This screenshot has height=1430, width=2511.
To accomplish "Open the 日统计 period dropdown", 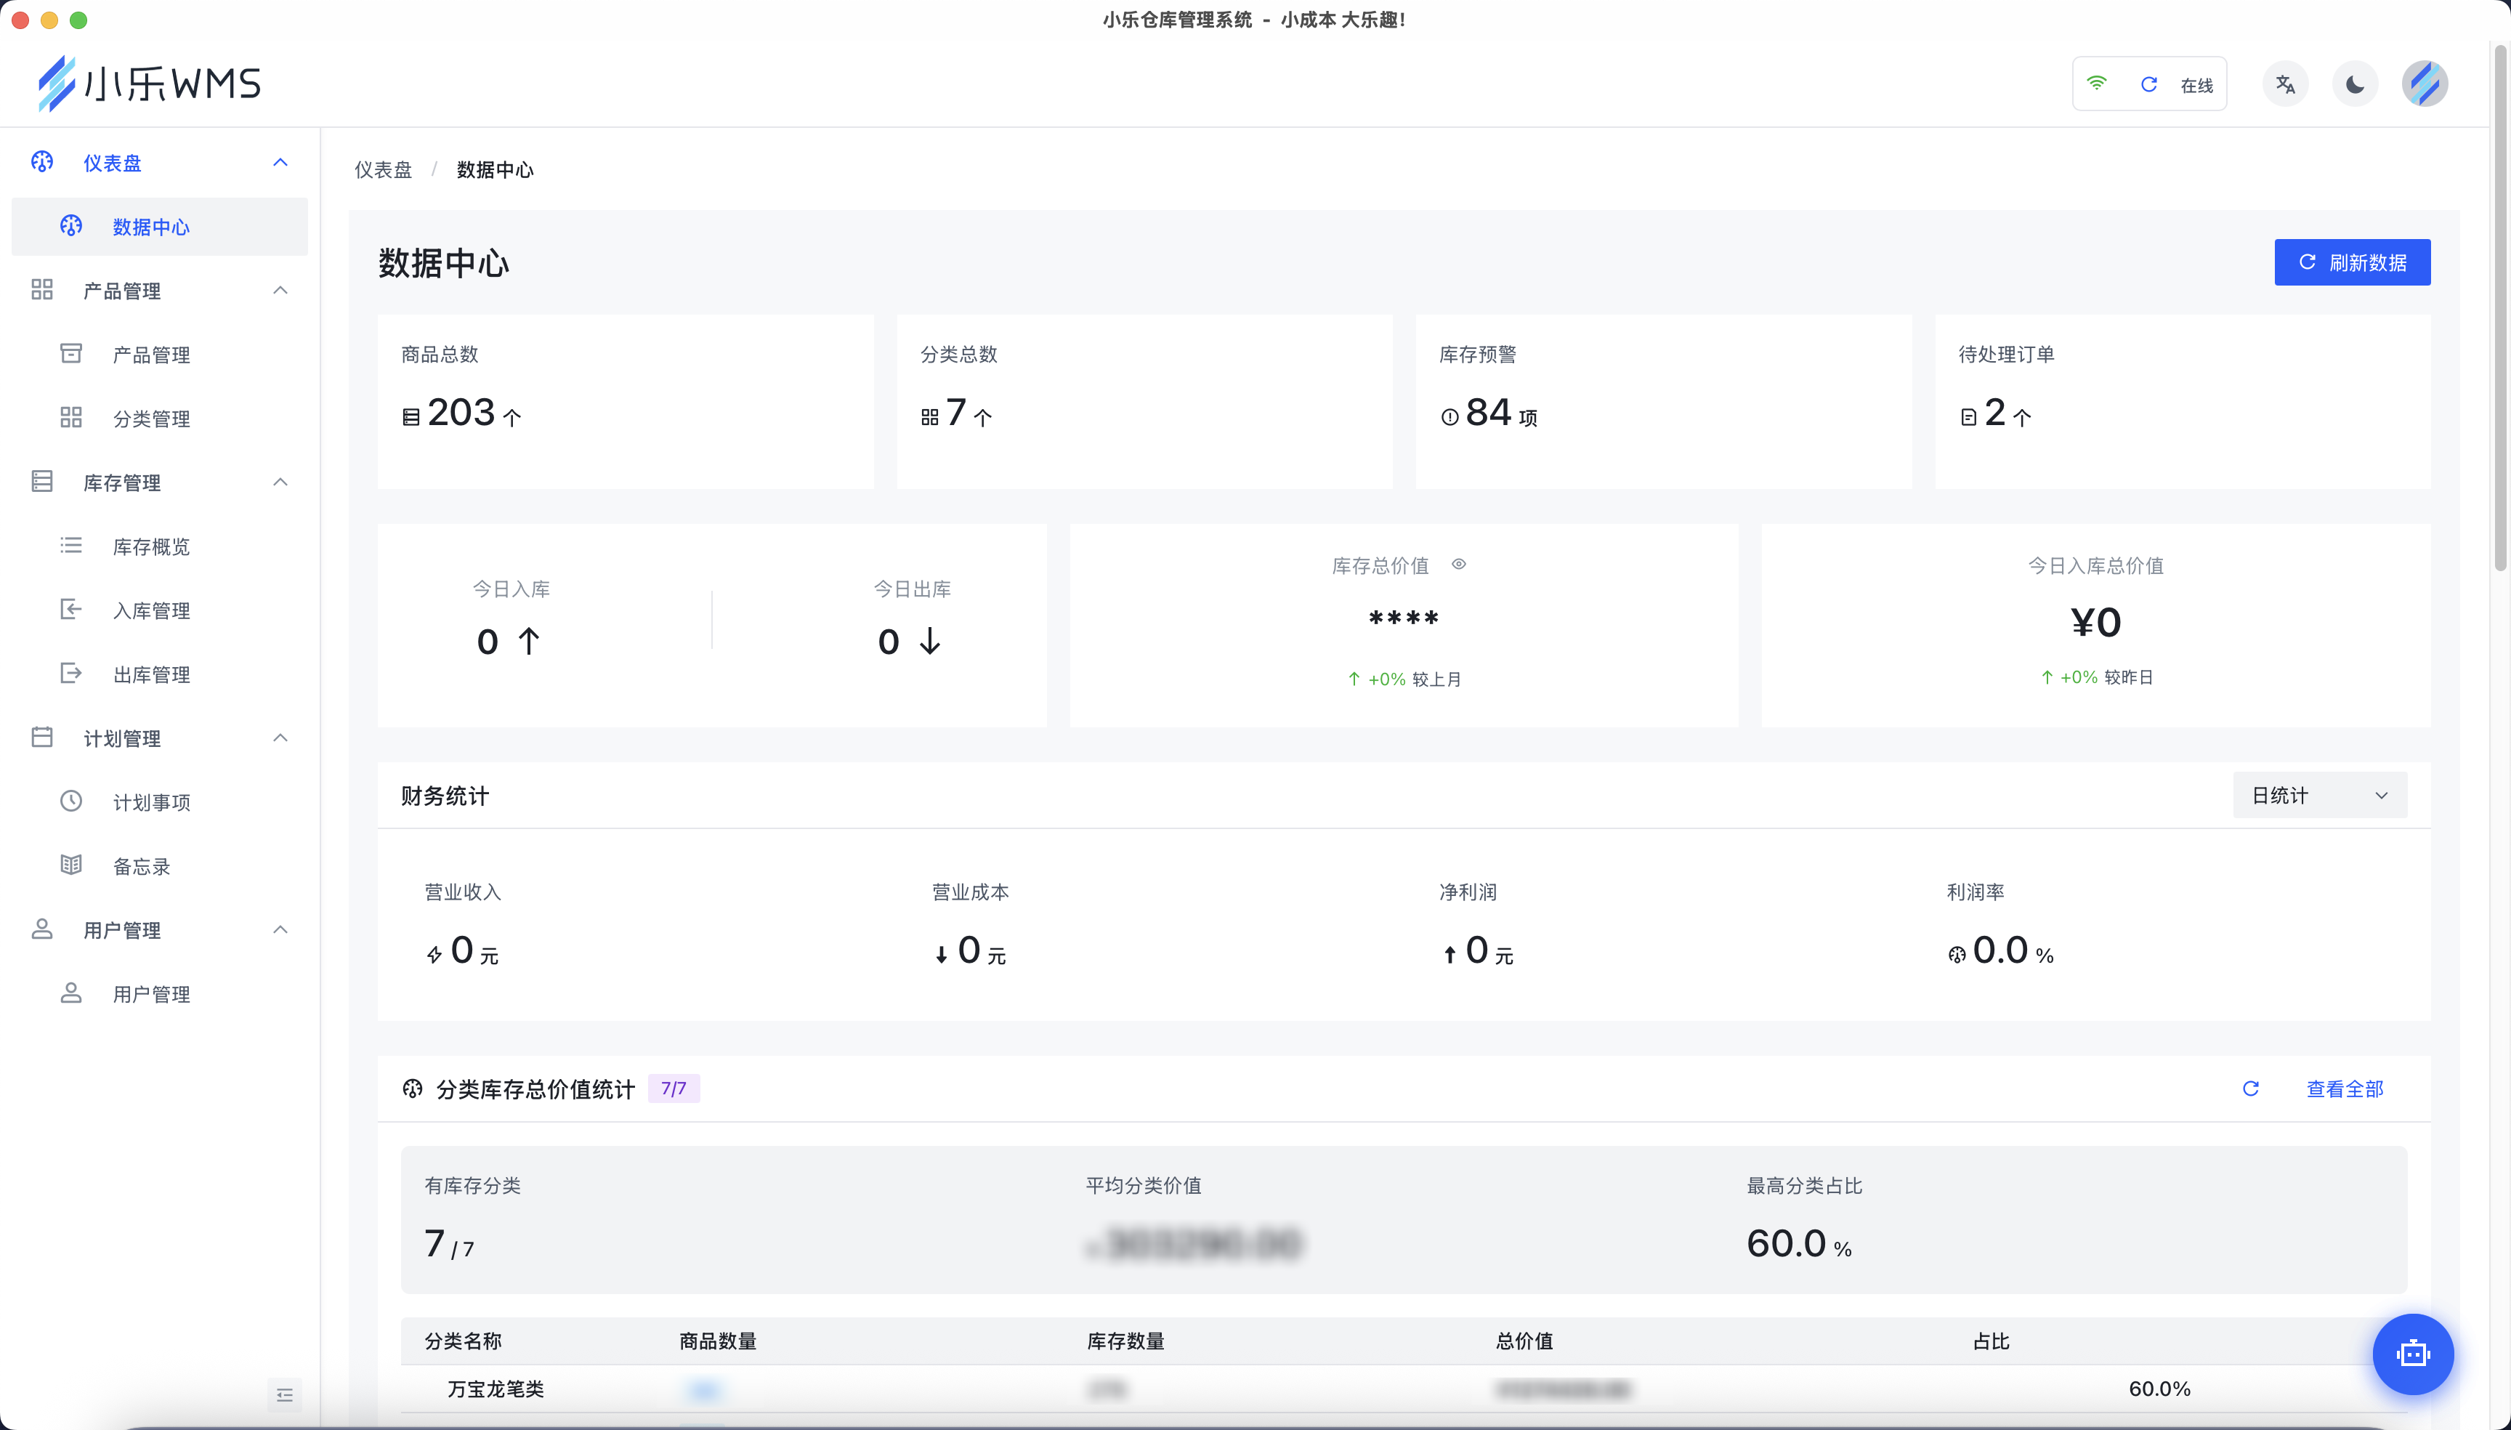I will coord(2318,796).
